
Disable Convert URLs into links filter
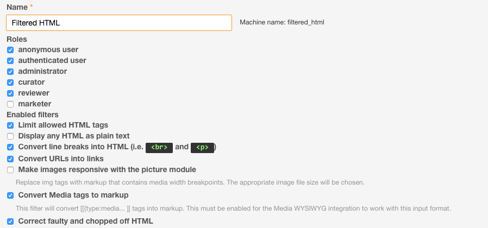pos(10,159)
